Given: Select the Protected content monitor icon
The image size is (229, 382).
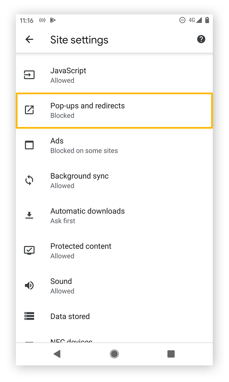Looking at the screenshot, I should (29, 250).
